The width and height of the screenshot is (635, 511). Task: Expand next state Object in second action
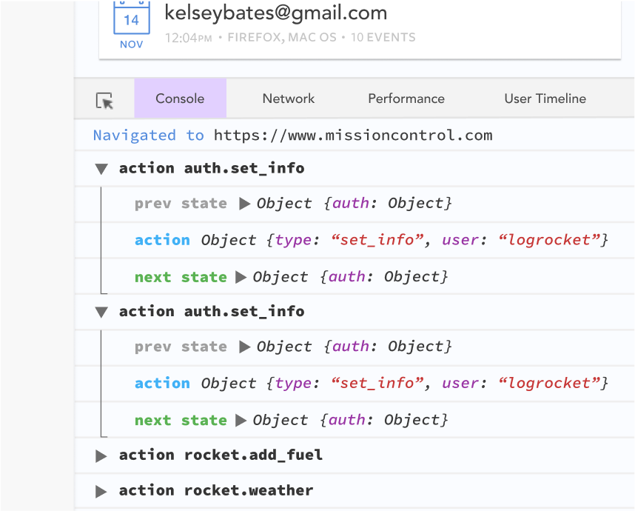click(x=241, y=421)
